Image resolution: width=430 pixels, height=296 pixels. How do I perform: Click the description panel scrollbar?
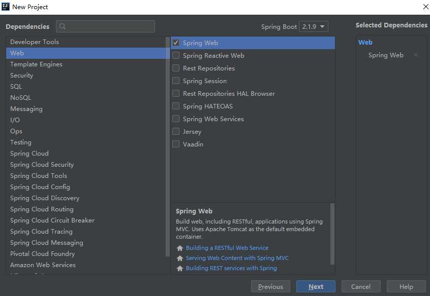coord(332,234)
